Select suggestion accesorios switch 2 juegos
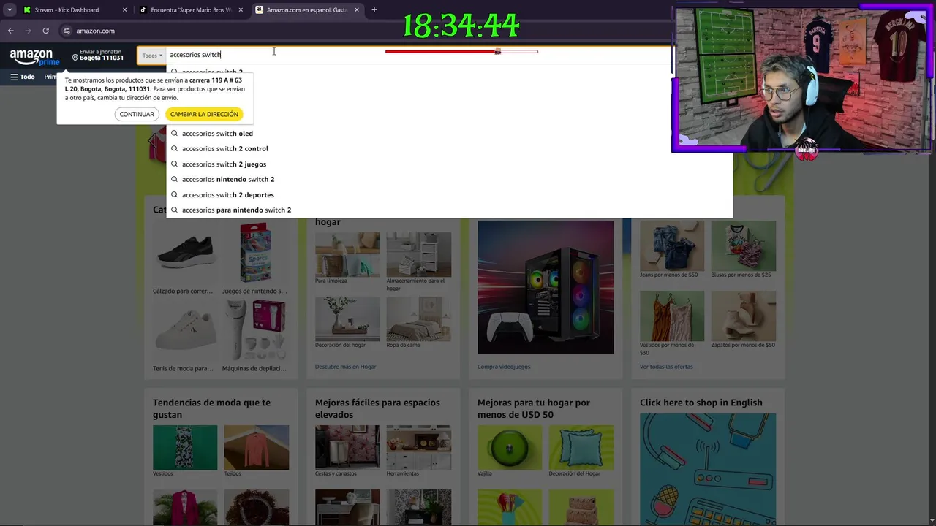This screenshot has height=526, width=936. click(449, 164)
